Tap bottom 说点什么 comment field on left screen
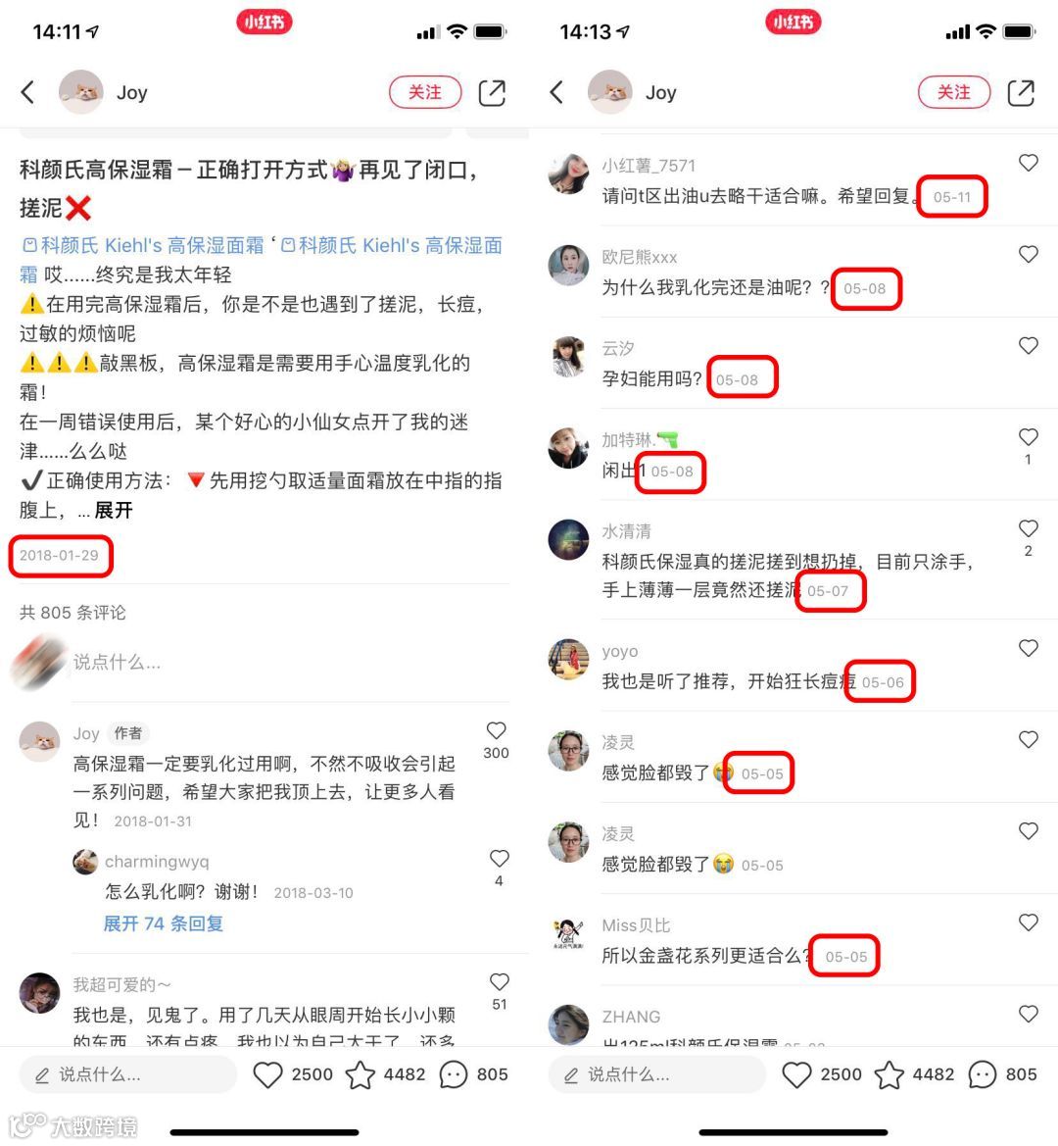Screen dimensions: 1058x1146 127,1074
